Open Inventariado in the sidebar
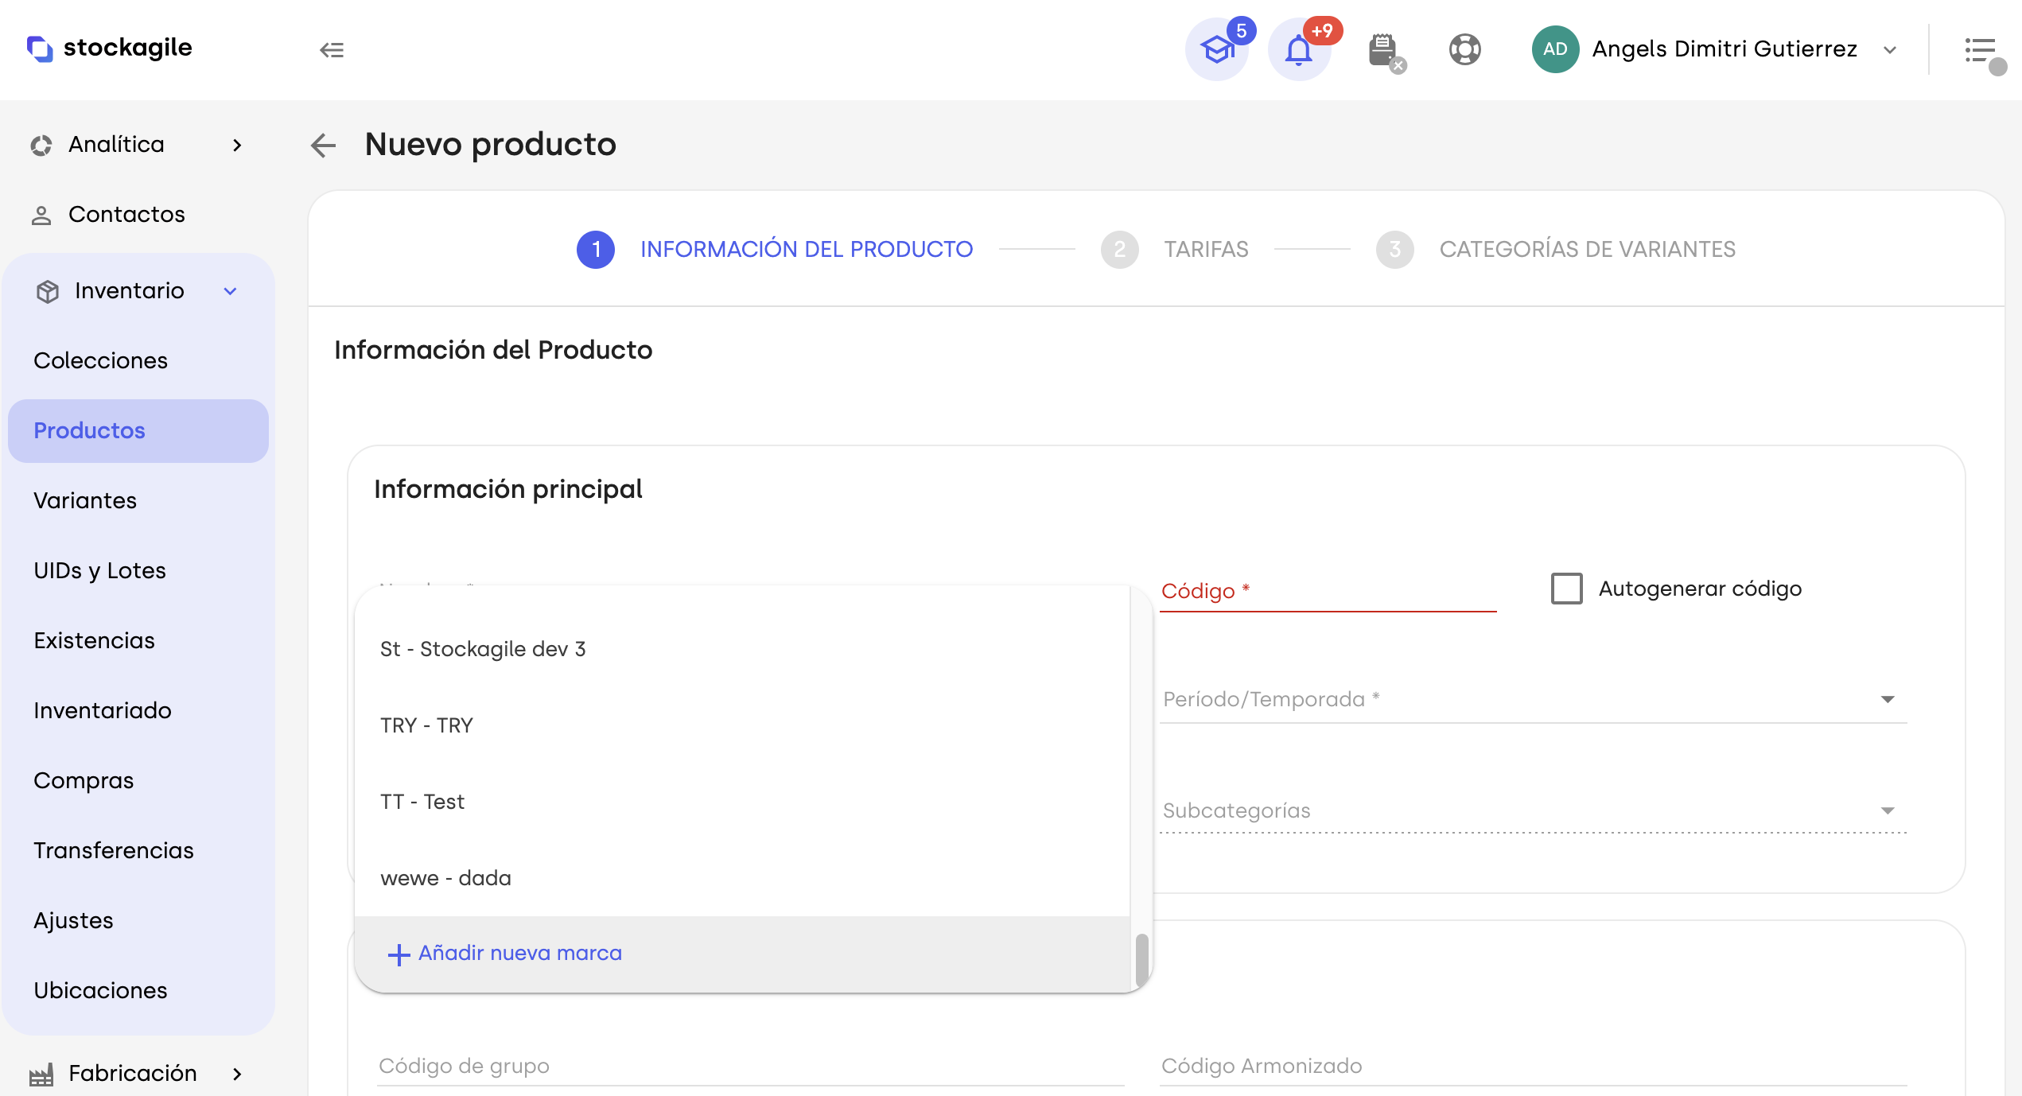This screenshot has height=1096, width=2022. click(x=138, y=711)
